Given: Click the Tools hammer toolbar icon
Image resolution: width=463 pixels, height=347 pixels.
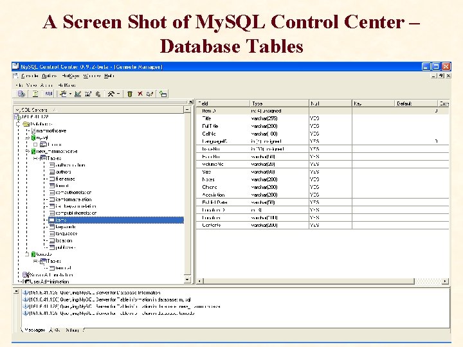Looking at the screenshot, I should point(111,94).
